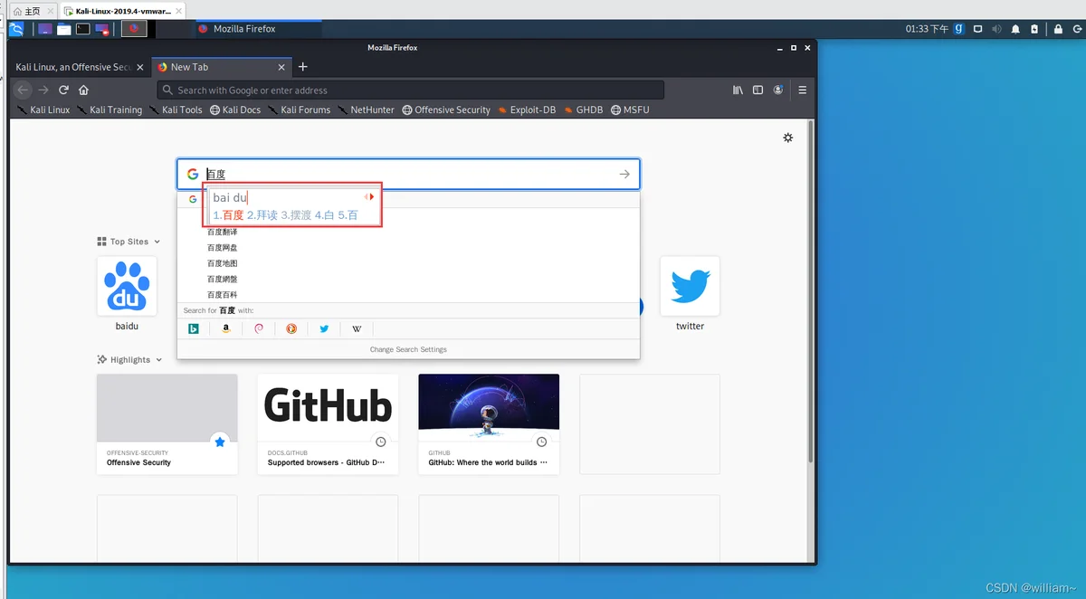Click the browser forward arrow
The image size is (1086, 599).
[x=43, y=90]
